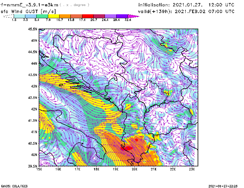Click the 23E longitude axis label
The width and height of the screenshot is (244, 188).
pos(192,169)
